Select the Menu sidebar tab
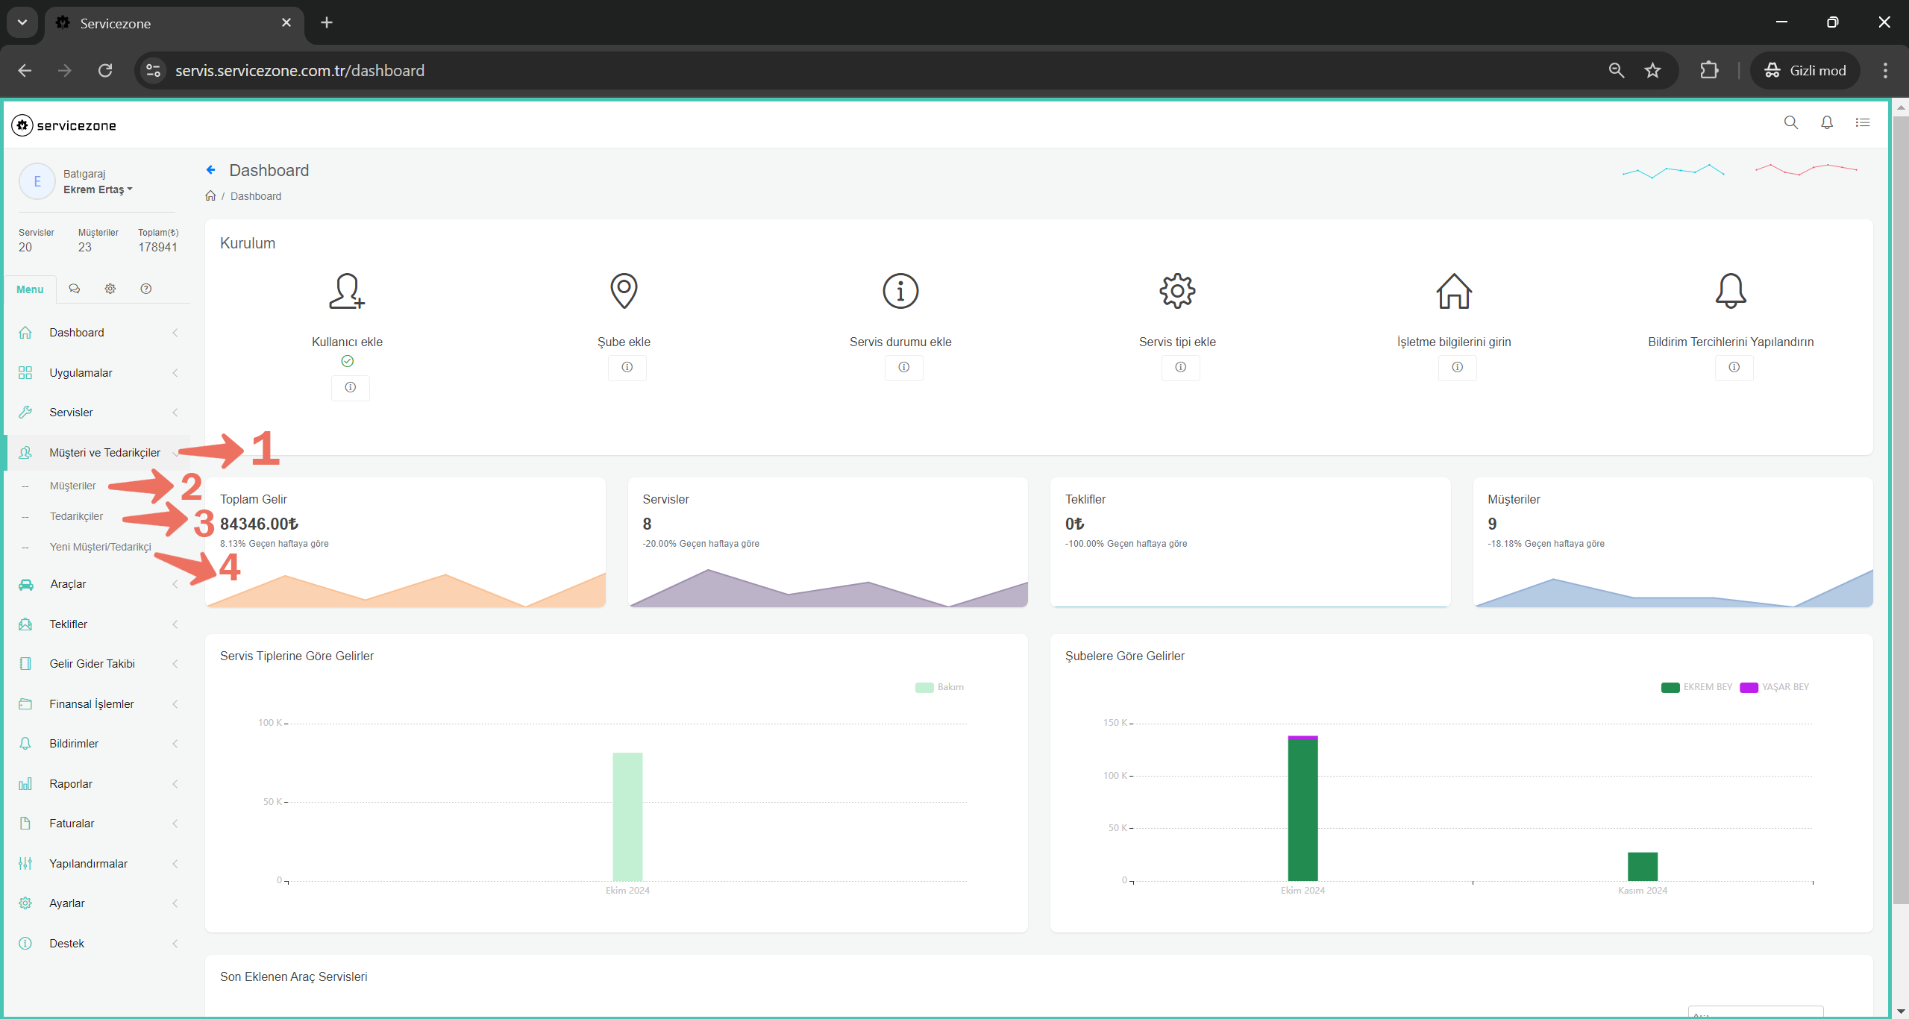 click(30, 289)
